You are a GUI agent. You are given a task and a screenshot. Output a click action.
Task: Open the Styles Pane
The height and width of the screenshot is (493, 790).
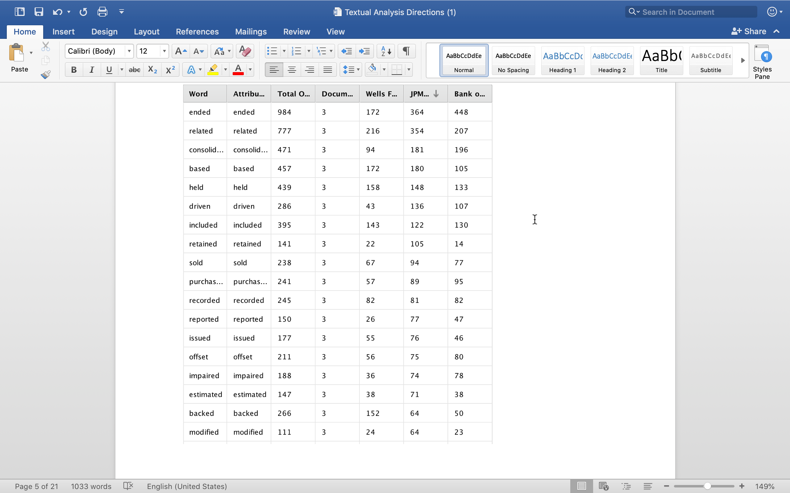(x=763, y=60)
